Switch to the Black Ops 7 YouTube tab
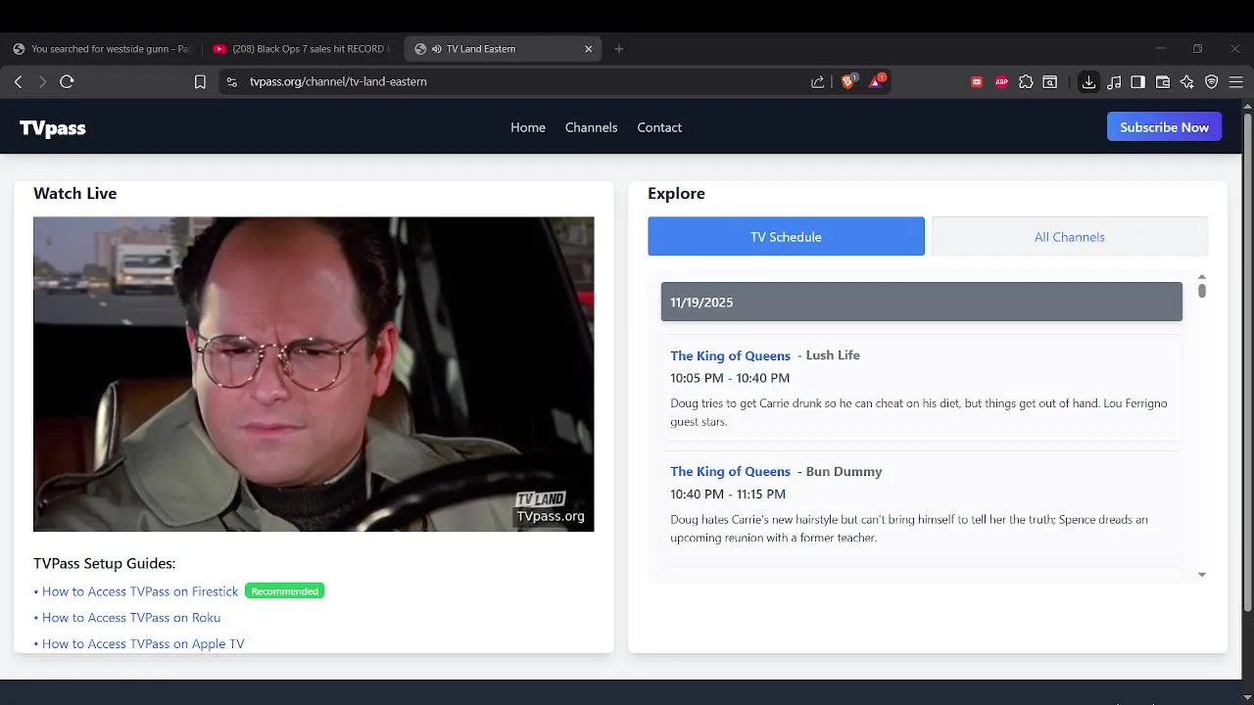Image resolution: width=1254 pixels, height=705 pixels. (301, 49)
